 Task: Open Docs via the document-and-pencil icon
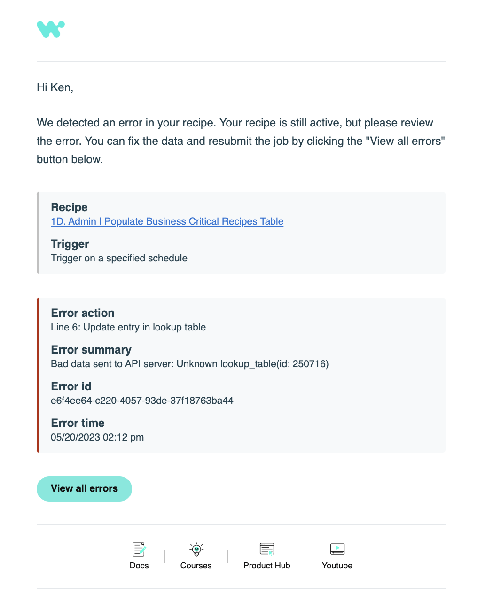point(139,549)
